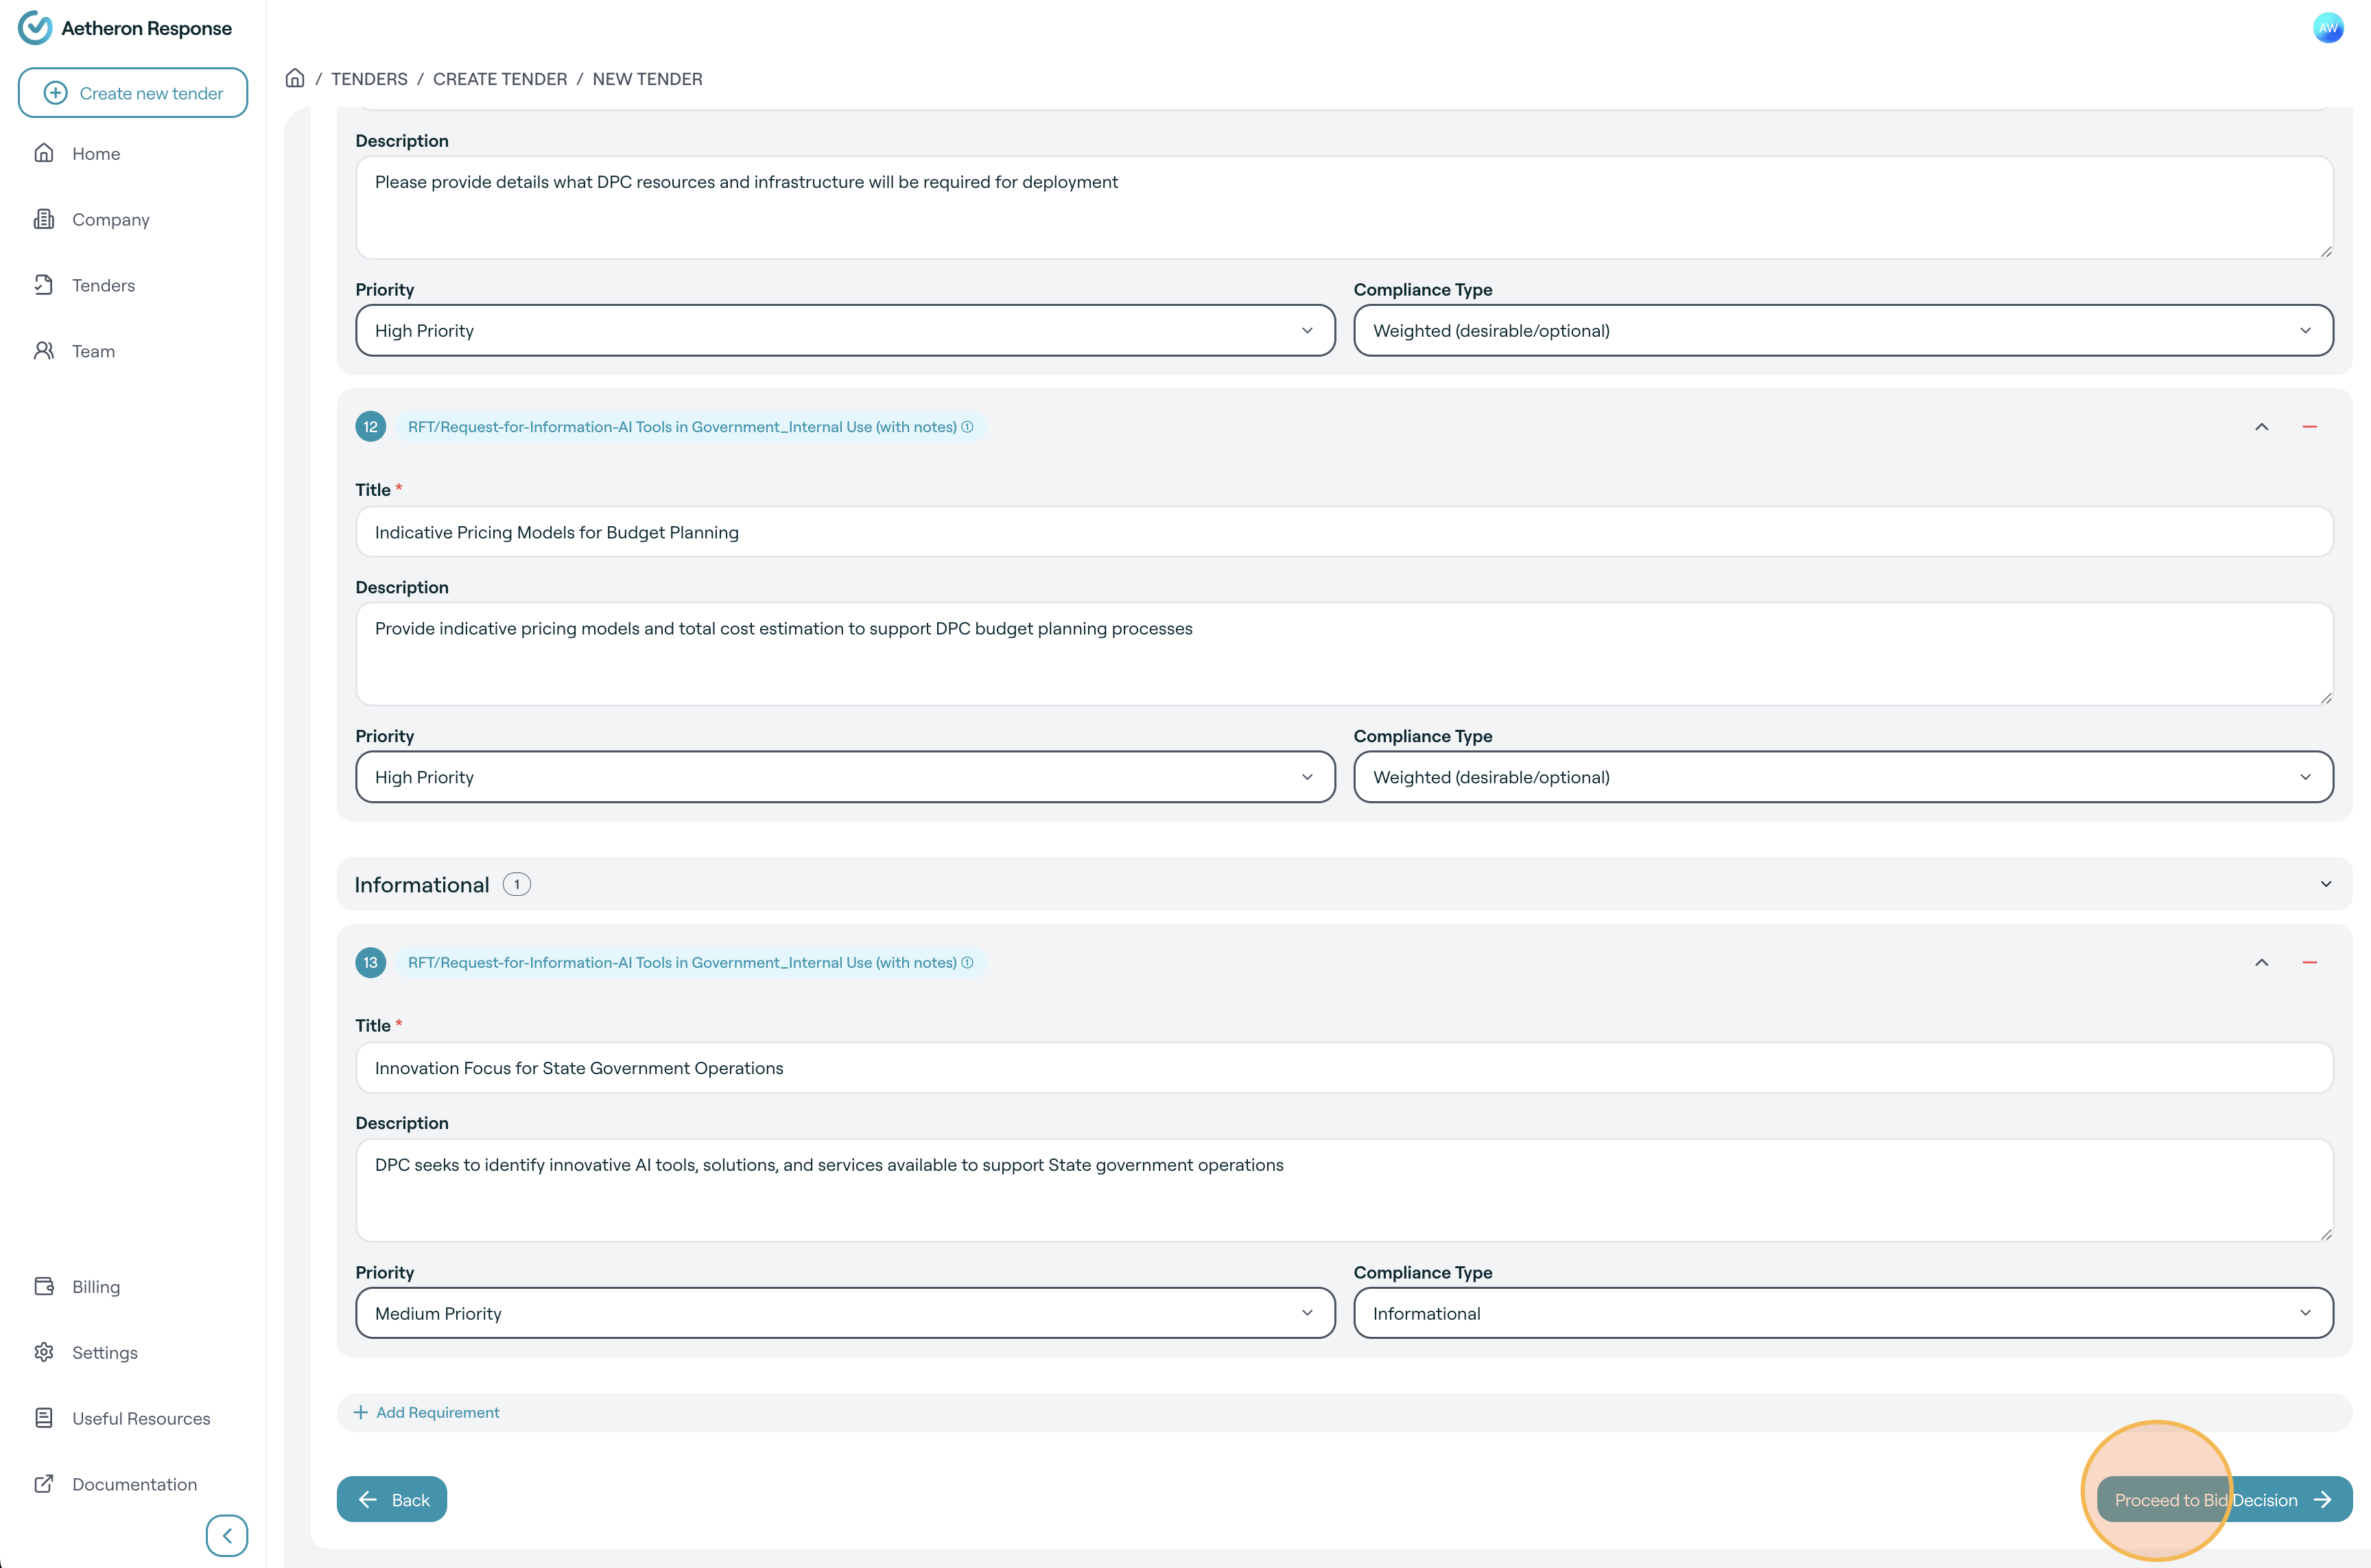This screenshot has width=2371, height=1568.
Task: Open requirement 12 High Priority dropdown
Action: click(x=845, y=777)
